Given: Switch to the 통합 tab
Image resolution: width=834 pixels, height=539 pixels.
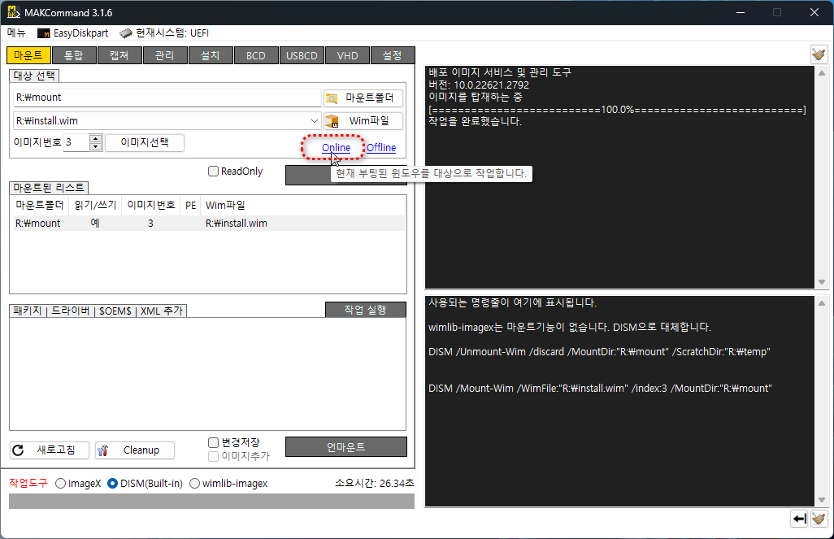Looking at the screenshot, I should click(74, 55).
